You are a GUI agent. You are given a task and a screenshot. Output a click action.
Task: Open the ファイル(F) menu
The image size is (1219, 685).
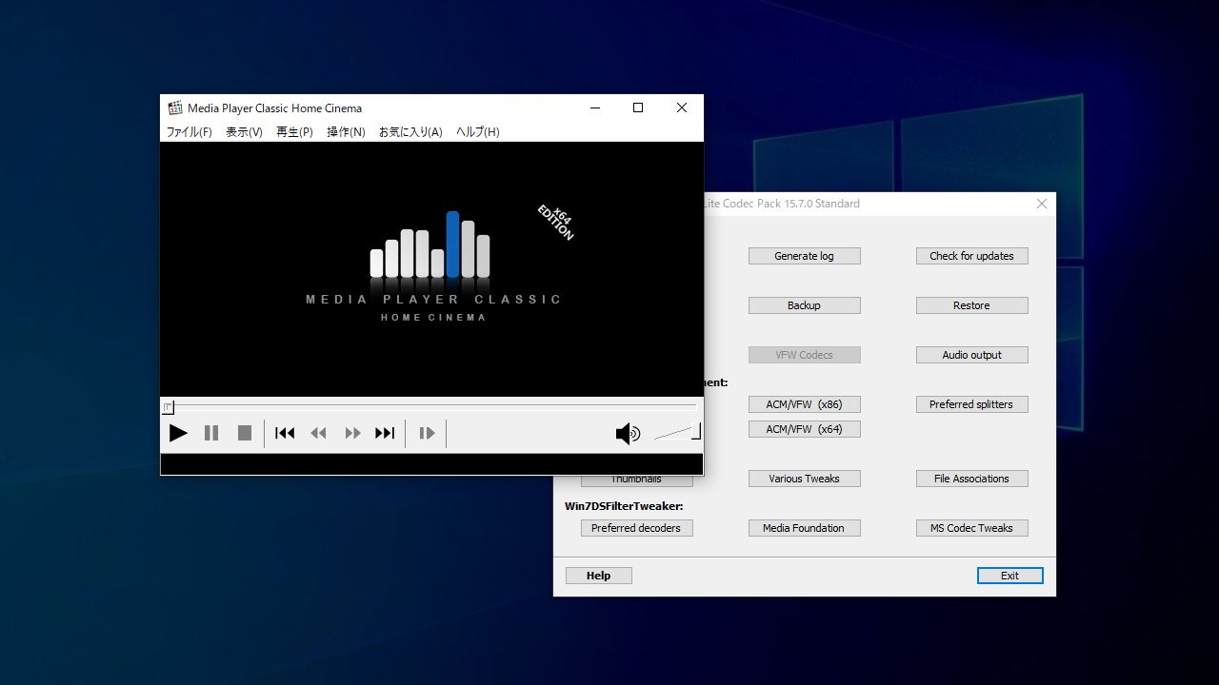[x=190, y=132]
